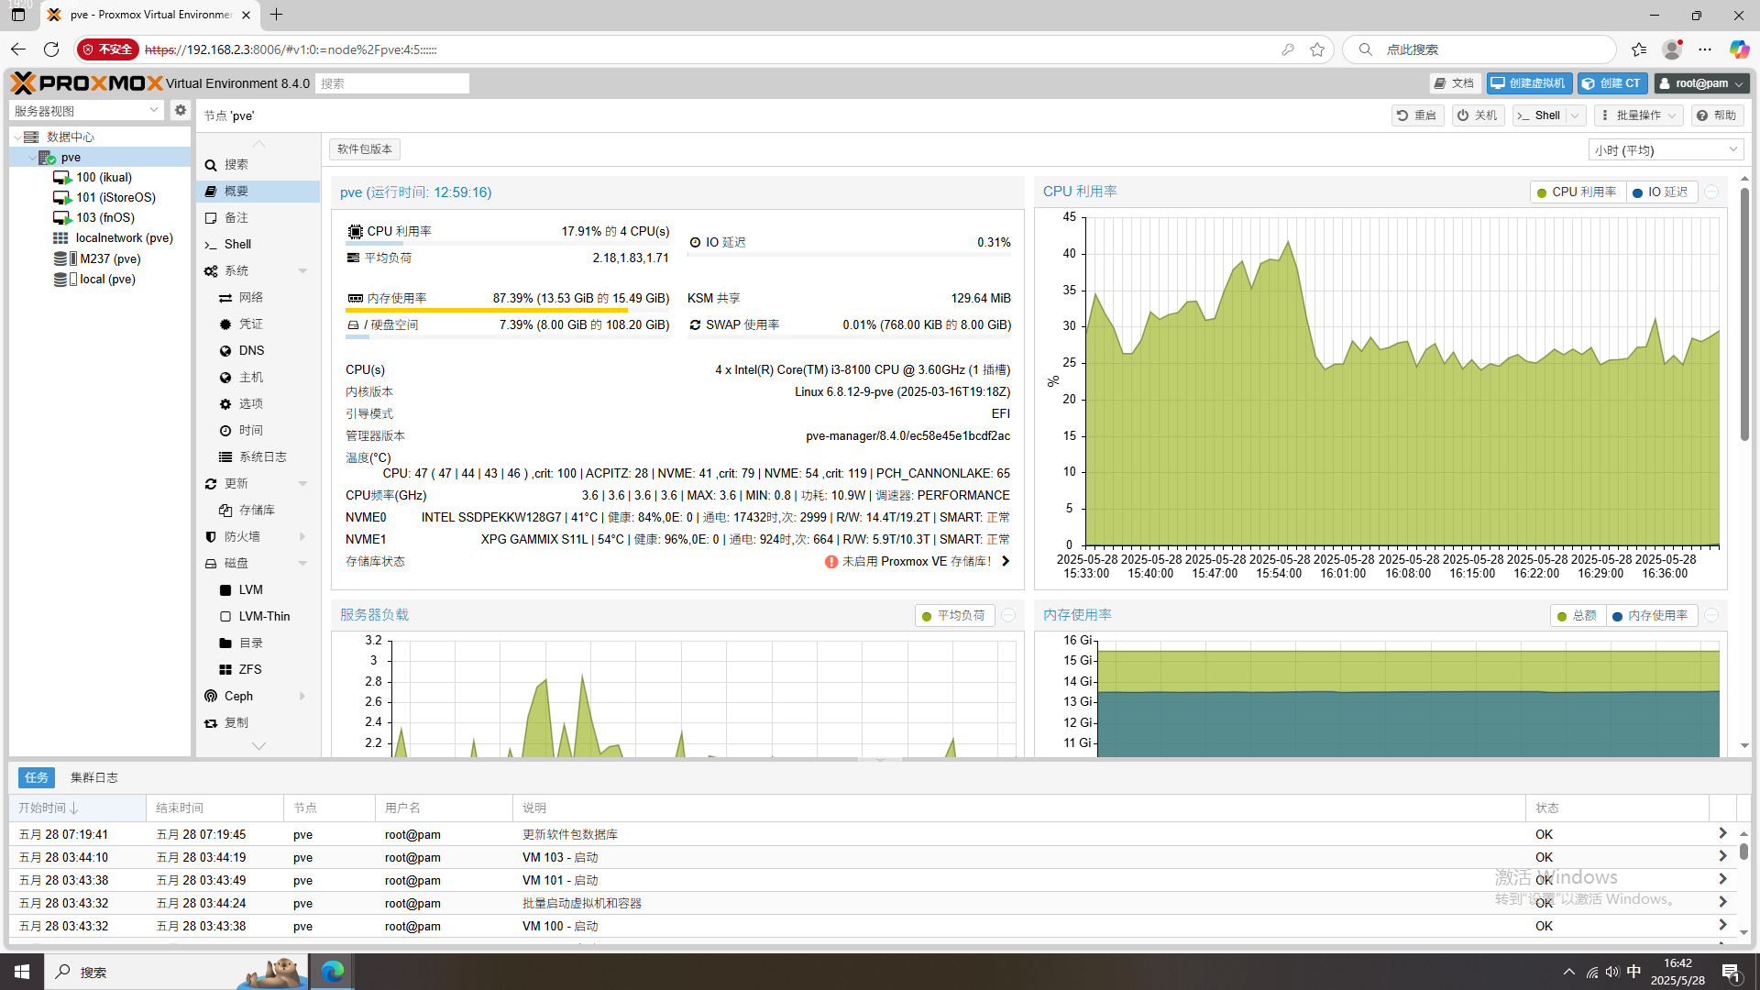Screen dimensions: 1760x990
Task: Open the Firewall section
Action: pos(242,536)
